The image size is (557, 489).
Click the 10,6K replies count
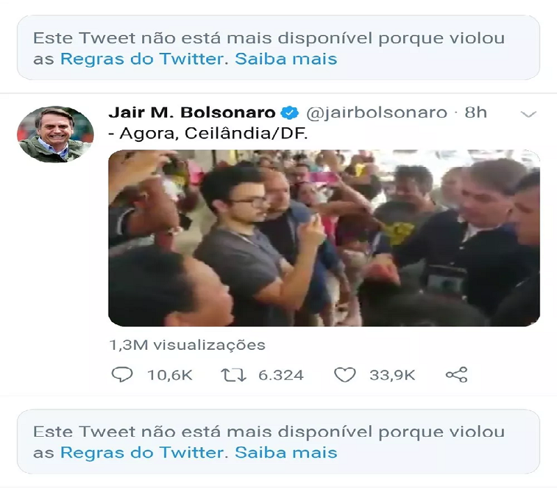170,375
